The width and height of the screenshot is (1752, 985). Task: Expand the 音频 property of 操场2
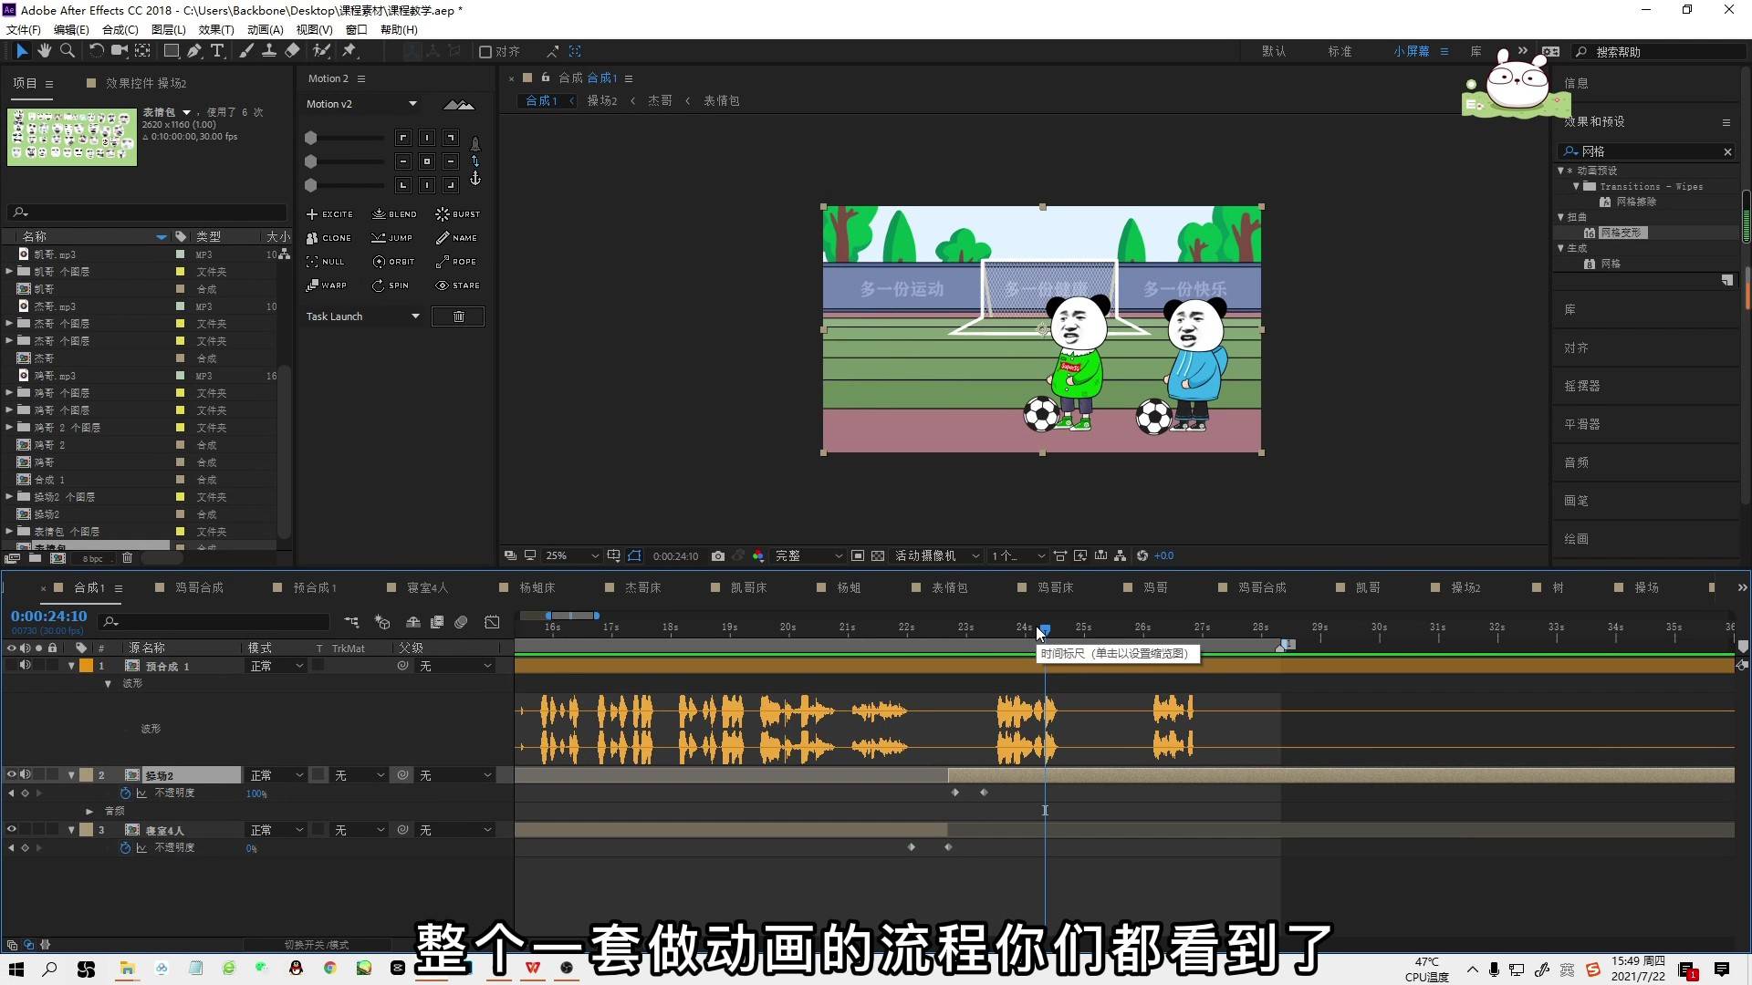pyautogui.click(x=89, y=811)
